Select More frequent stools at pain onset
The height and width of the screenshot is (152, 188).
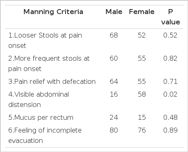[49, 64]
